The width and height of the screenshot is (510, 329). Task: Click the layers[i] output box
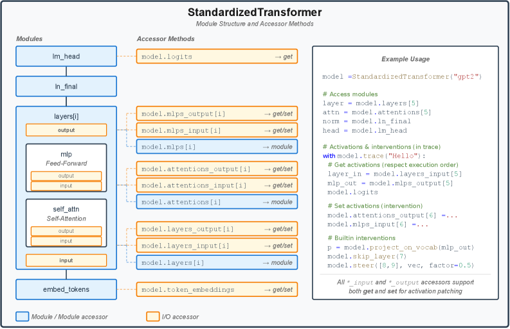coord(66,130)
